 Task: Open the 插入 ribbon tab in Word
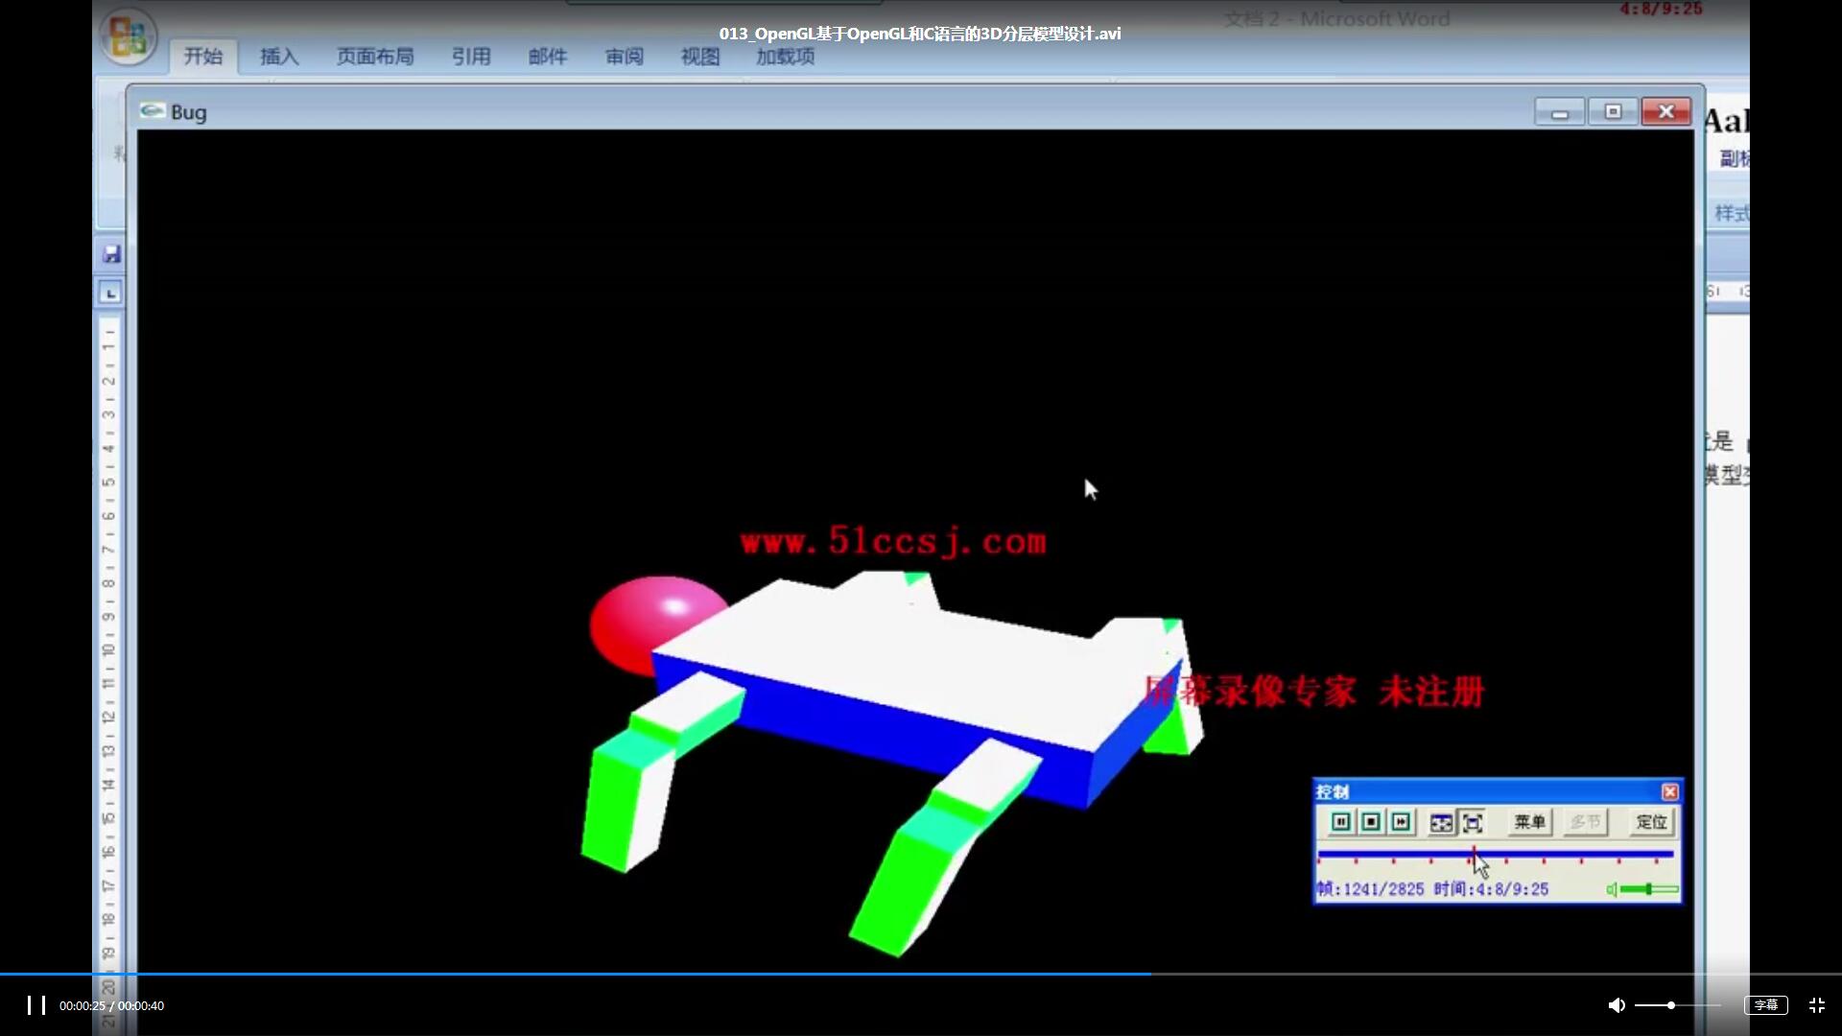click(x=279, y=57)
